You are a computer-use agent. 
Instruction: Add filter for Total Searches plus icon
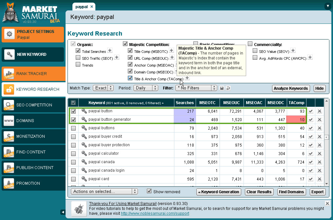pos(110,50)
